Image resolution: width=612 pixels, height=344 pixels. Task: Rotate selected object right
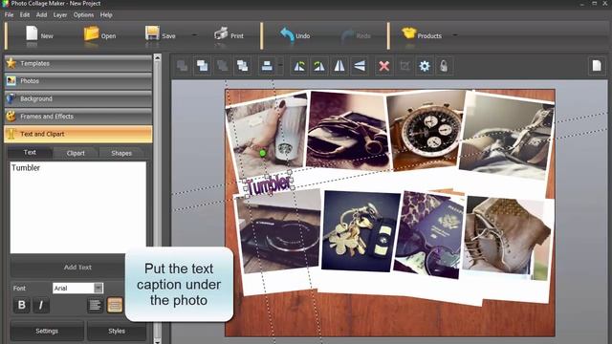[x=319, y=66]
